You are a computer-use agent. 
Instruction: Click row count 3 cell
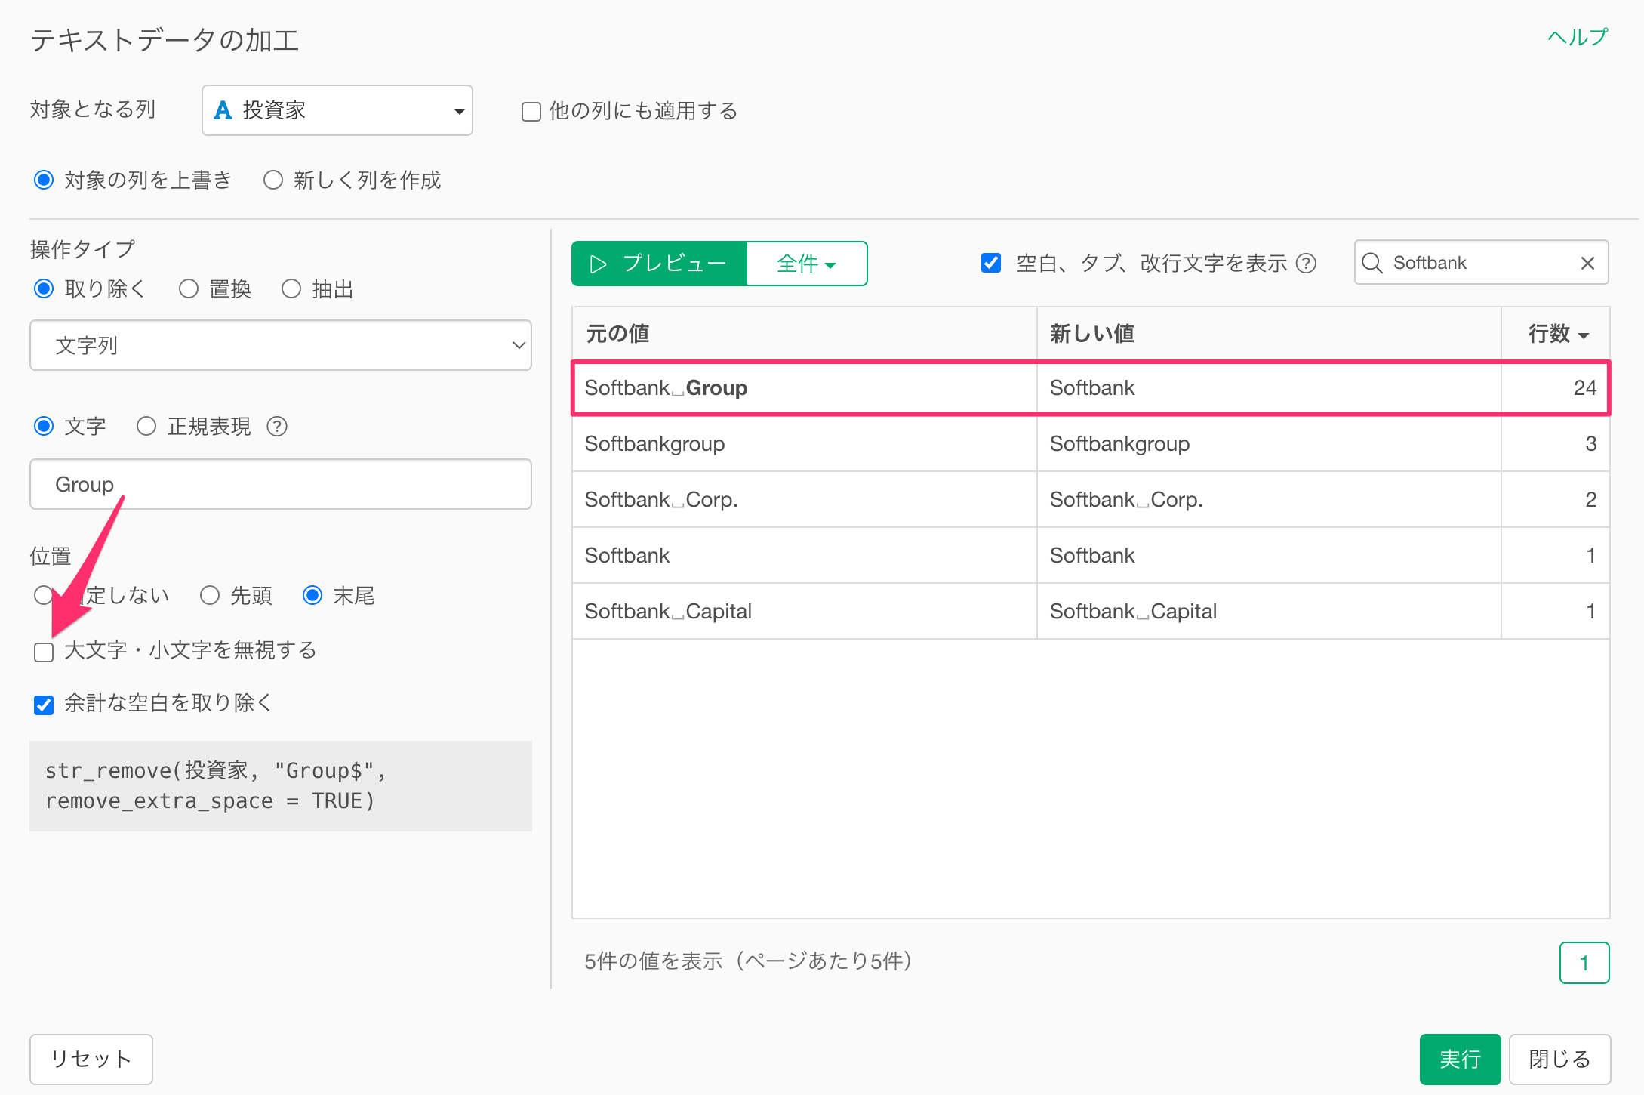coord(1556,444)
